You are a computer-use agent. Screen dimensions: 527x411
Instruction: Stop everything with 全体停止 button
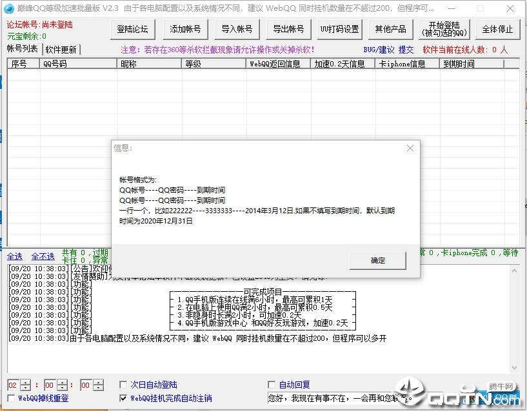point(497,29)
